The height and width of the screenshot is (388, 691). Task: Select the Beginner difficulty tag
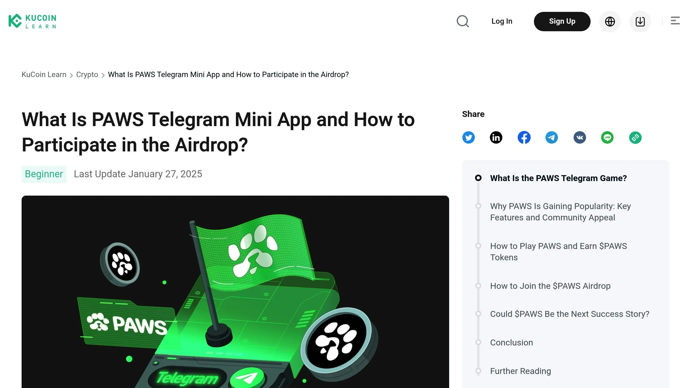point(44,174)
